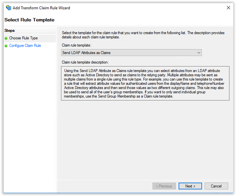Close the Add Transform Claim Rule Wizard
Screen dimensions: 236x196
(x=228, y=8)
